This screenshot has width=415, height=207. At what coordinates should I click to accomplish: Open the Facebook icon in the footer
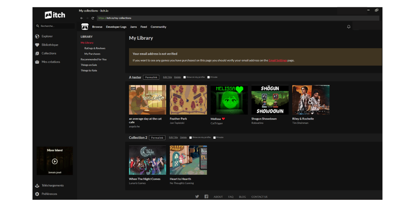click(x=206, y=197)
